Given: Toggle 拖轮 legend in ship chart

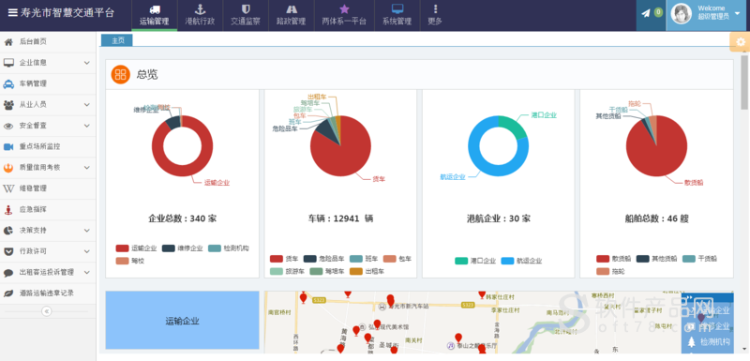Looking at the screenshot, I should tap(610, 272).
